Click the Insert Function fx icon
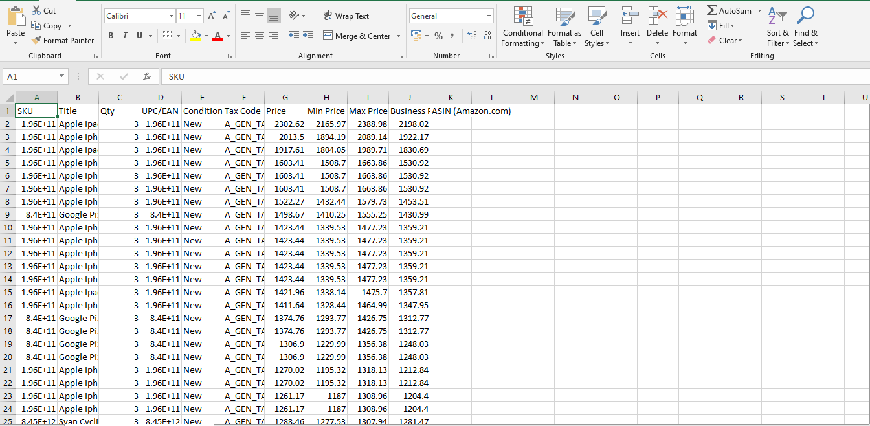 147,76
